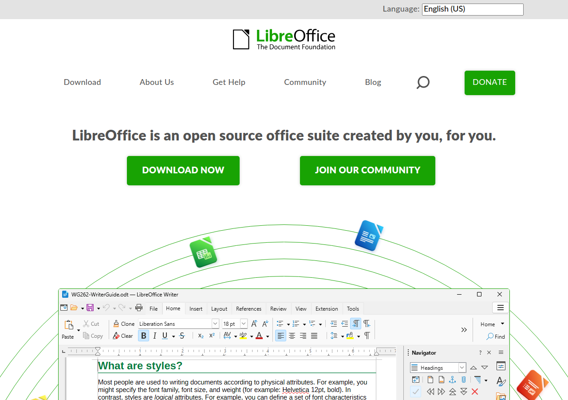Open the Liberation Sans font name dropdown
The height and width of the screenshot is (400, 568).
click(x=215, y=324)
